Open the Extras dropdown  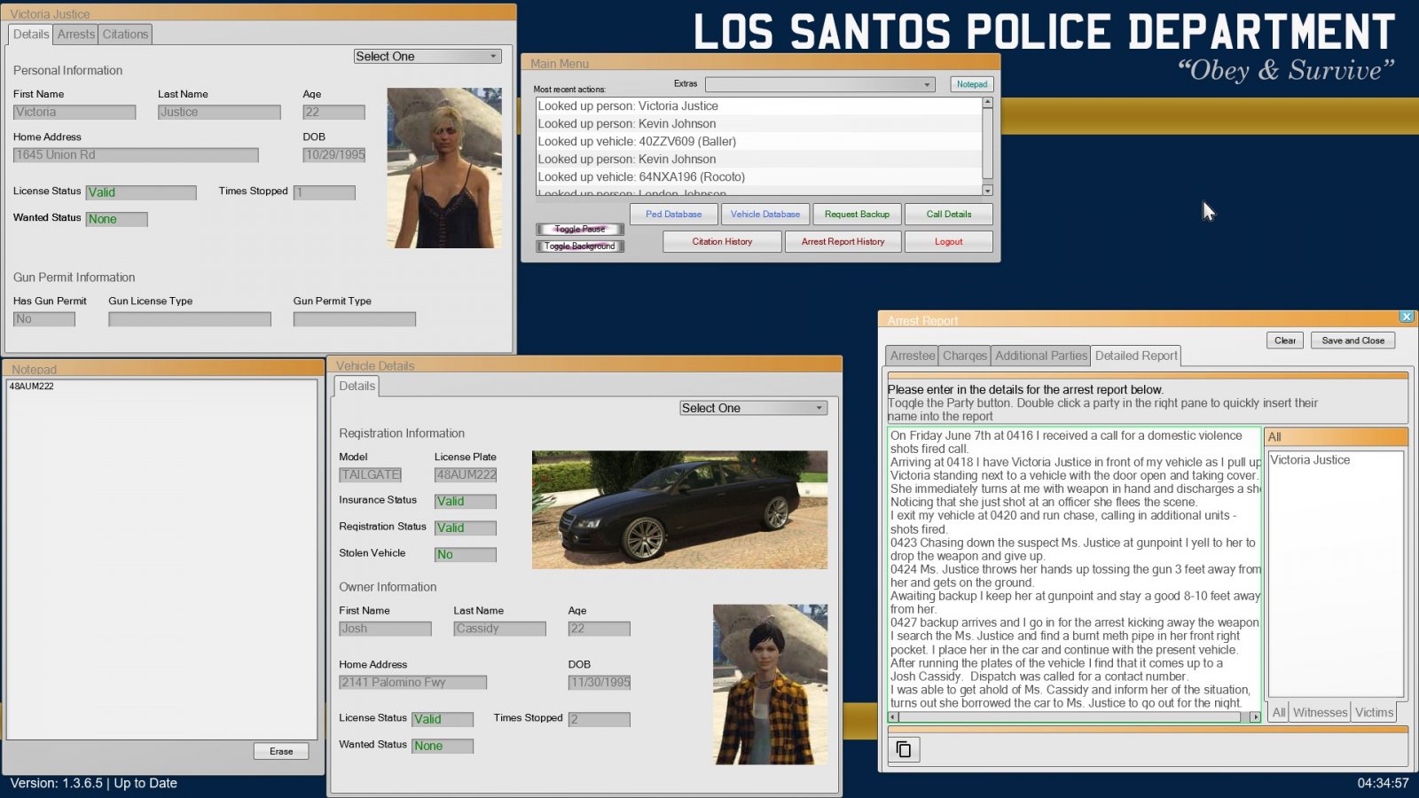pos(819,84)
